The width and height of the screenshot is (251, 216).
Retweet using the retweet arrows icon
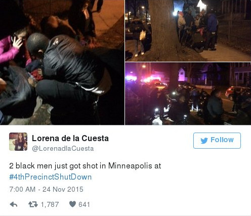pos(33,204)
